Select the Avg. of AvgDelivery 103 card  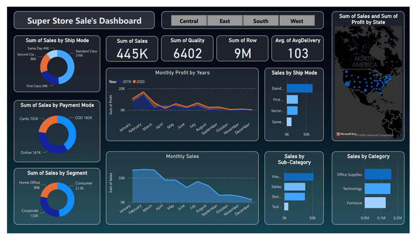coord(298,49)
